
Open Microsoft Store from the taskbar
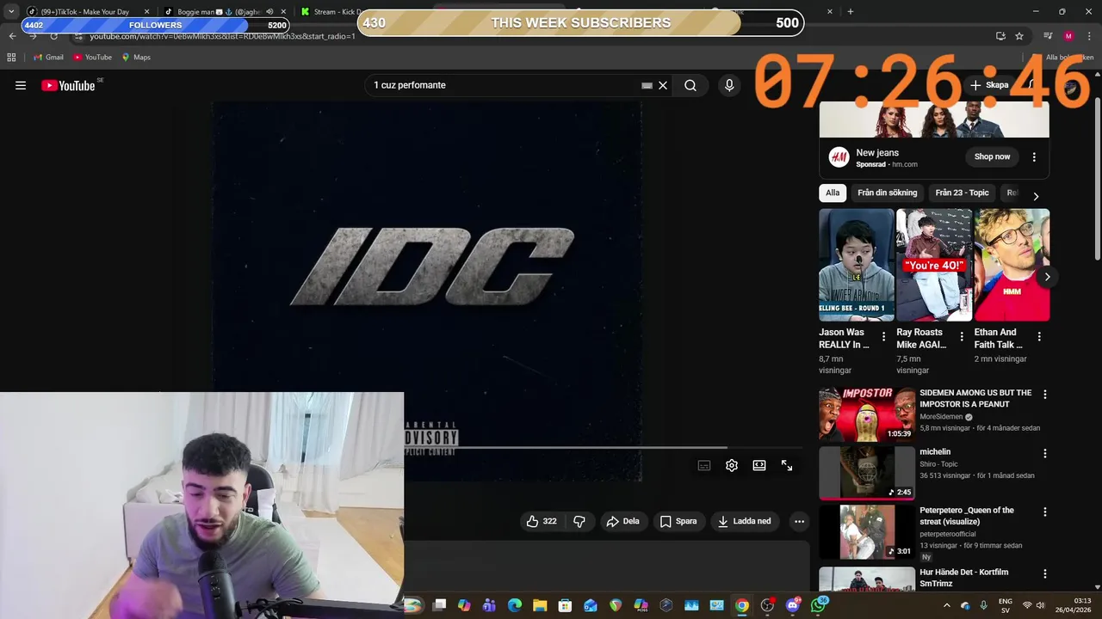pyautogui.click(x=565, y=605)
